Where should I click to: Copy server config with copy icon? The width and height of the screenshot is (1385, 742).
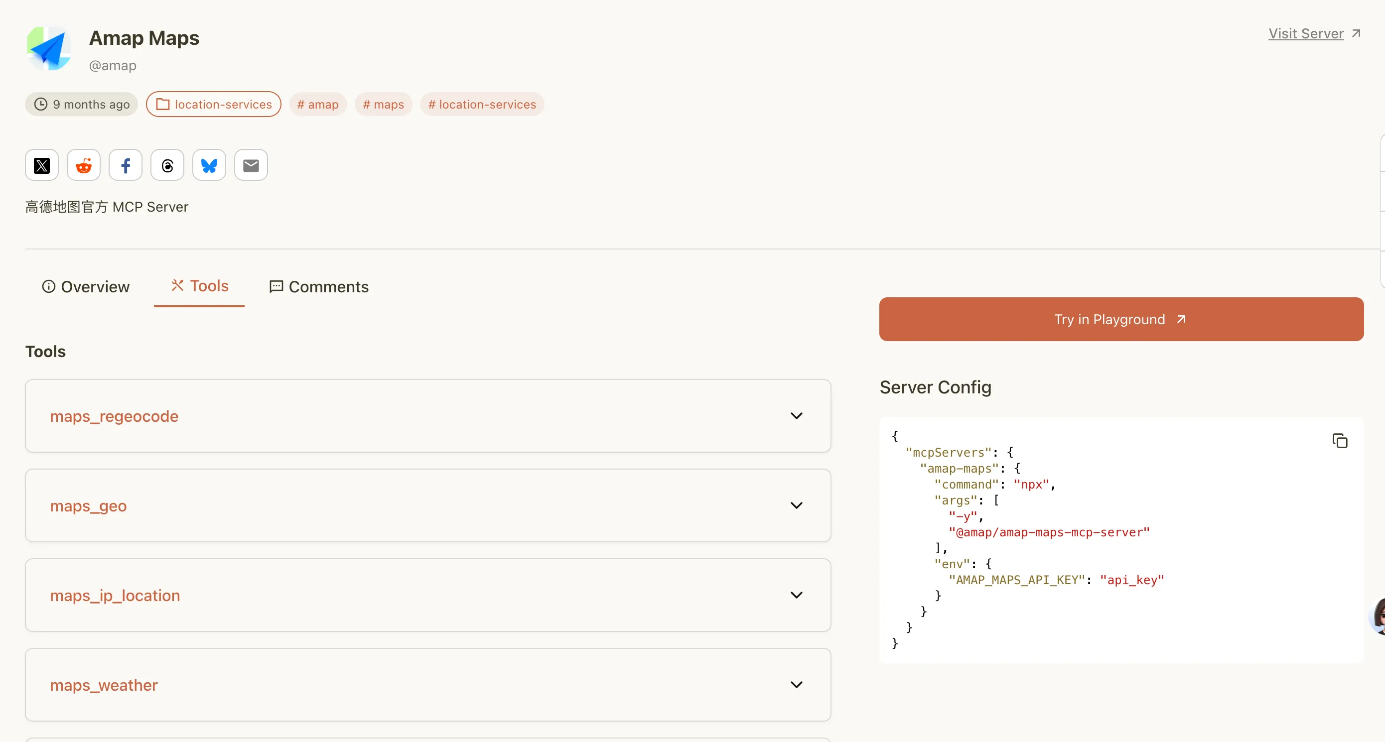tap(1339, 441)
